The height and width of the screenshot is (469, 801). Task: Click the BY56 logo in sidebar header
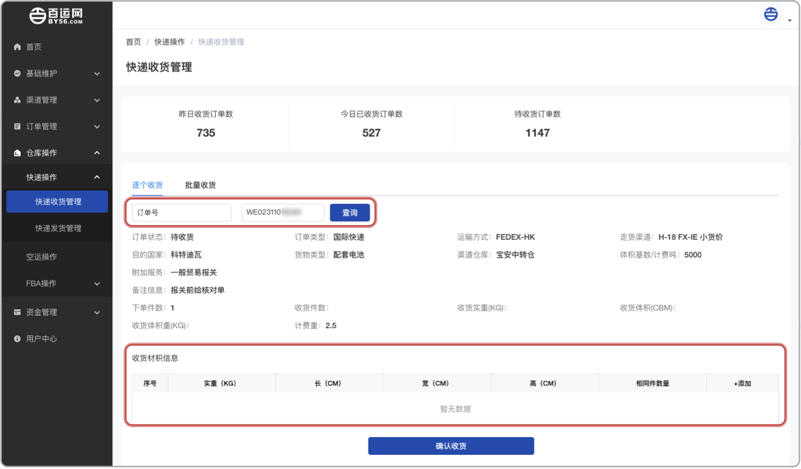point(56,15)
